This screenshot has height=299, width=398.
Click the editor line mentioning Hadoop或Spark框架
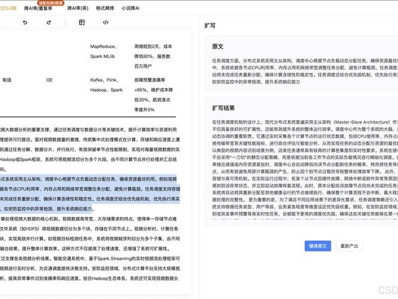(89, 159)
